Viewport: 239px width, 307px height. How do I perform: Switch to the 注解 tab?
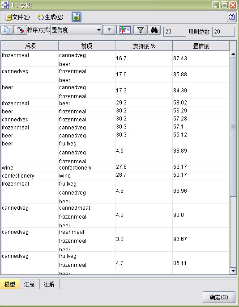click(x=49, y=284)
